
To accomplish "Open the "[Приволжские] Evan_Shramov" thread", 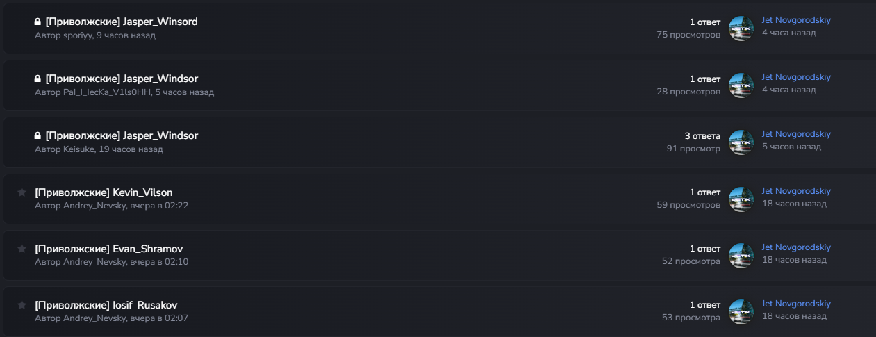I will [x=108, y=249].
